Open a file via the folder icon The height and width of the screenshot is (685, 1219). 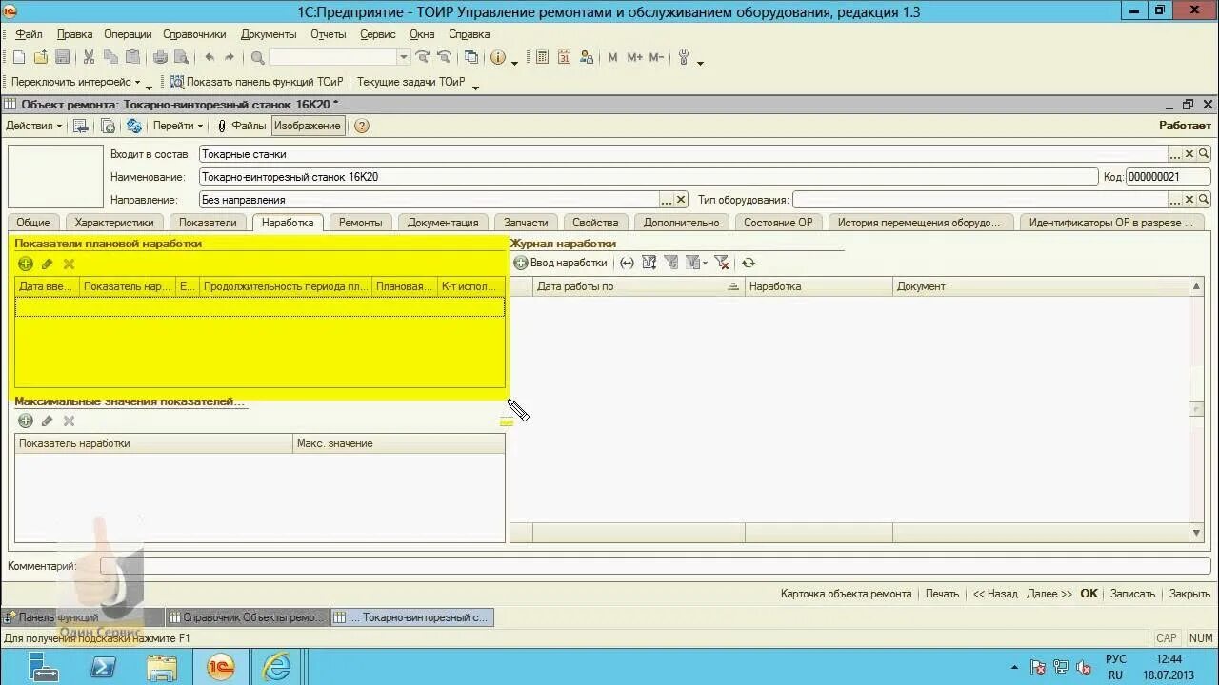pos(40,58)
